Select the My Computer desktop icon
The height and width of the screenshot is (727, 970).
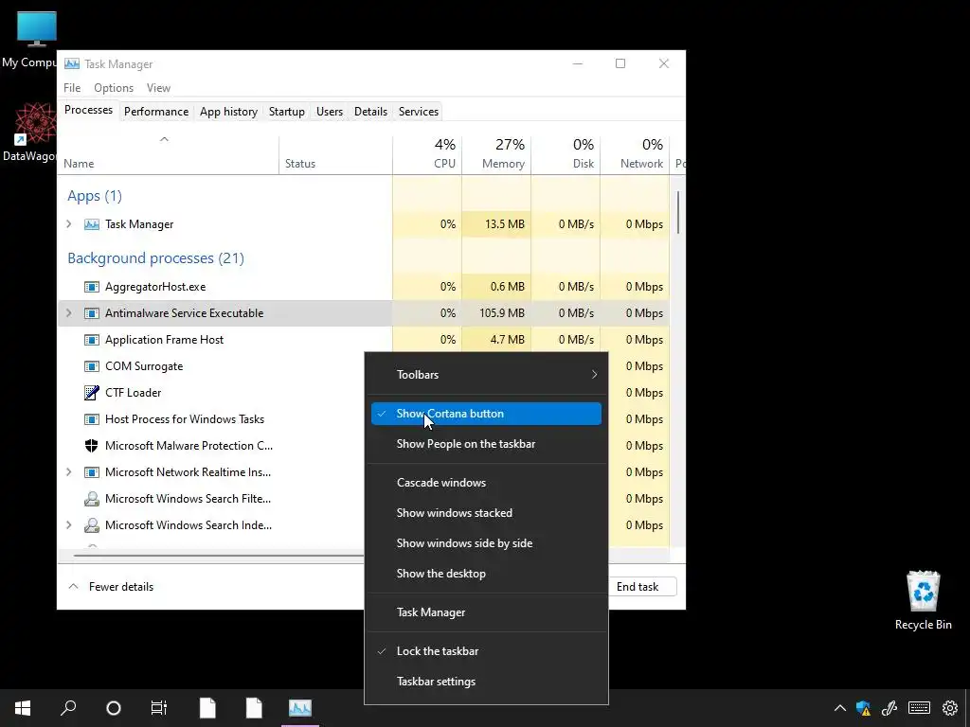pos(37,29)
